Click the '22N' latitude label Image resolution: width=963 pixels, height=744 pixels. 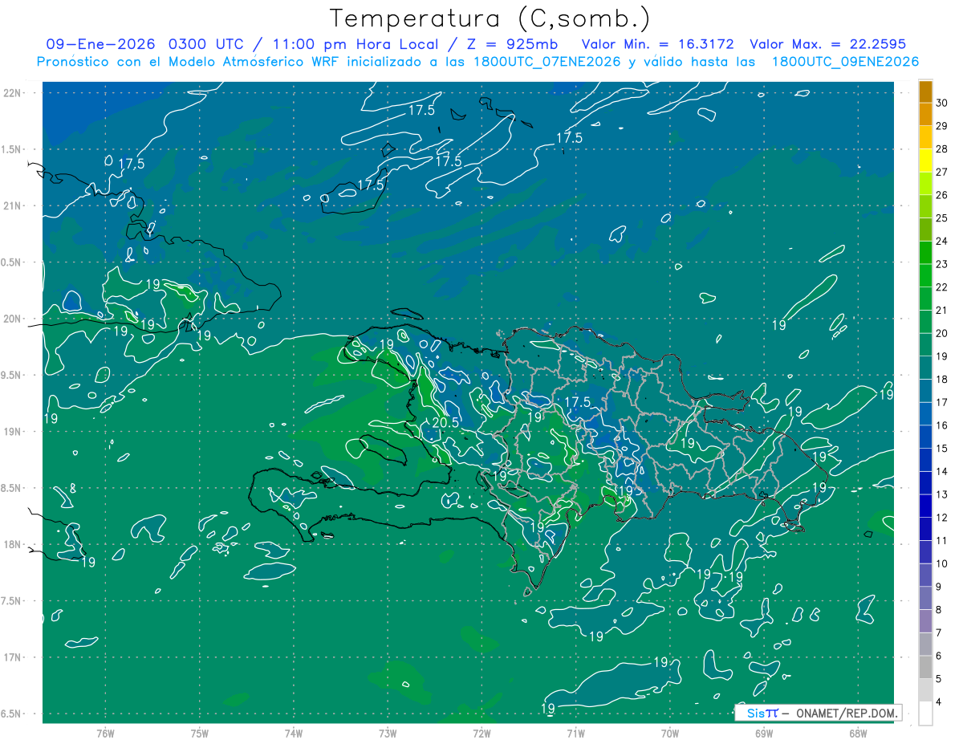point(11,92)
